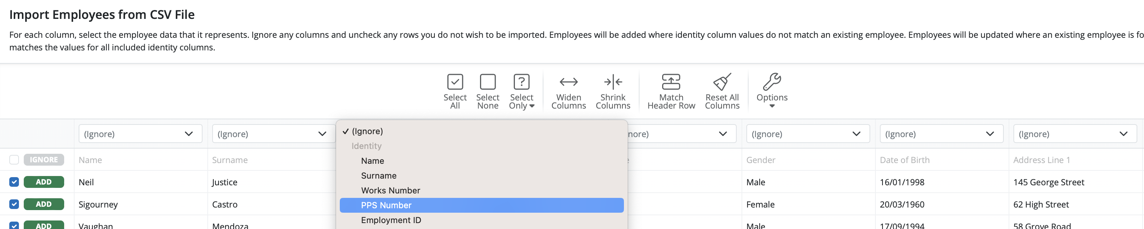Check the header row Ignore checkbox
Image resolution: width=1144 pixels, height=229 pixels.
[14, 160]
